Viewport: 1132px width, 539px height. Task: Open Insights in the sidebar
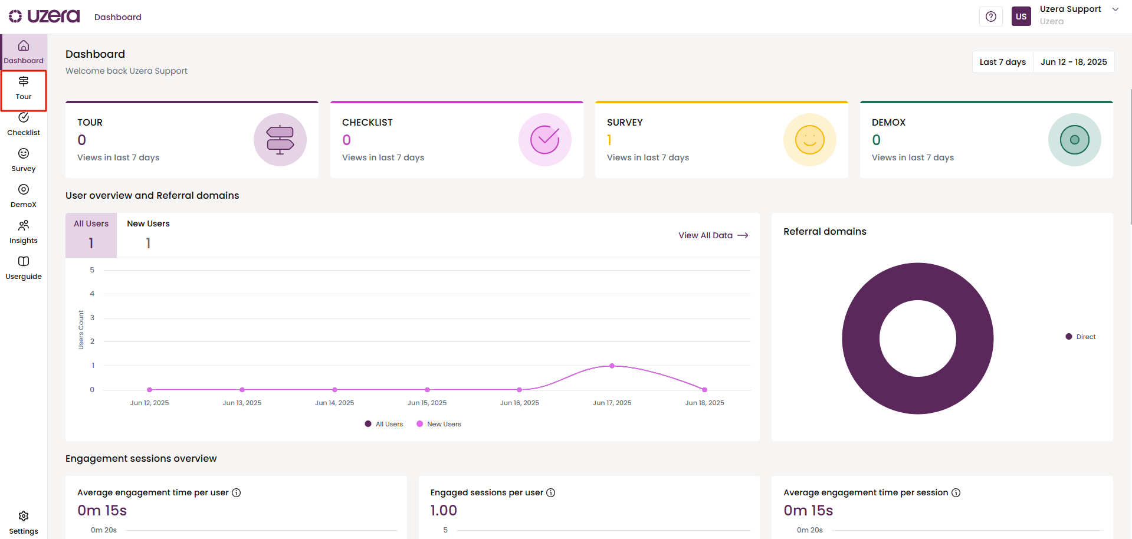tap(24, 232)
